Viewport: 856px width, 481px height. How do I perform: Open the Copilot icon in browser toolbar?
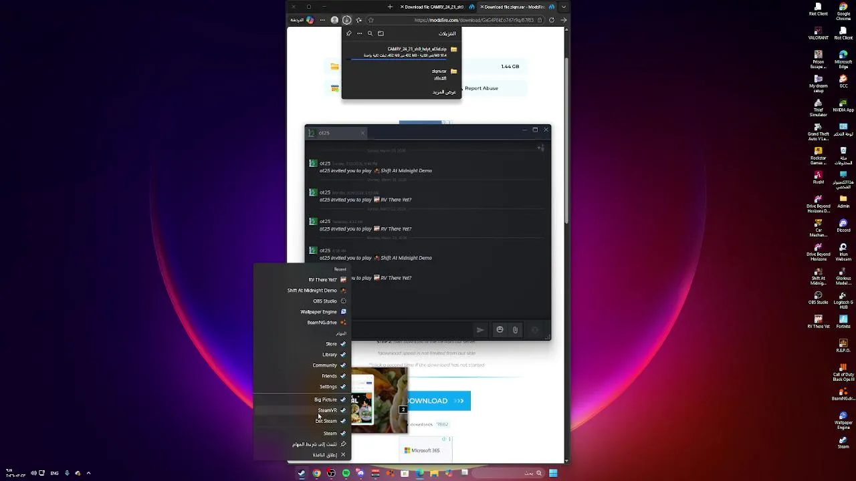[x=310, y=20]
